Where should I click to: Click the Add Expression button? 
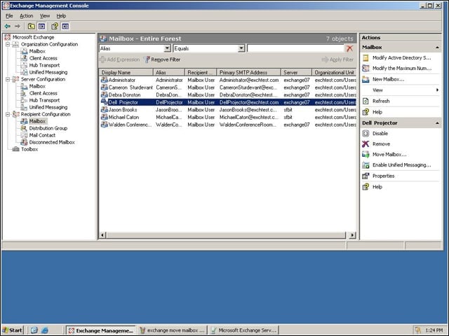point(120,59)
